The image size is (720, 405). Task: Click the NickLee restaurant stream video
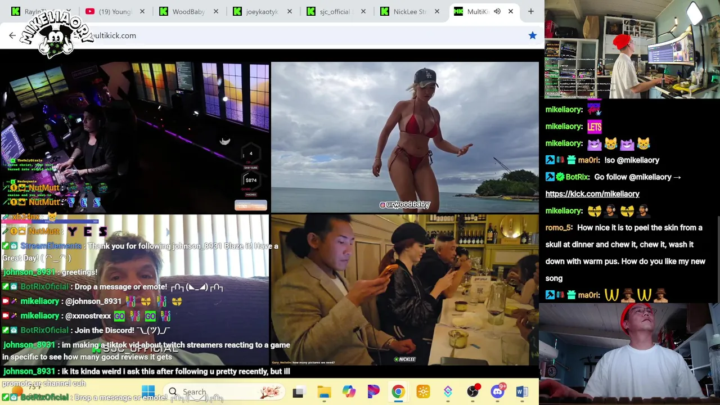pyautogui.click(x=405, y=290)
